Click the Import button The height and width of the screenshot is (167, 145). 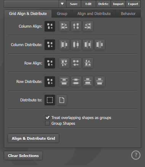click(x=118, y=4)
